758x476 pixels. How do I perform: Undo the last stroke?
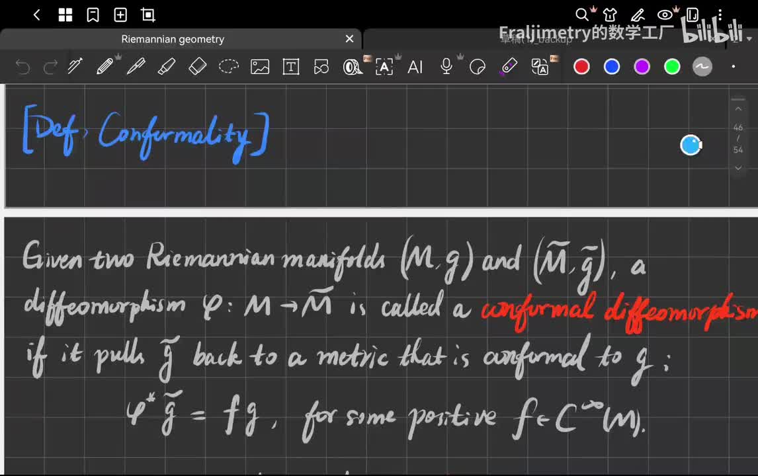tap(22, 67)
